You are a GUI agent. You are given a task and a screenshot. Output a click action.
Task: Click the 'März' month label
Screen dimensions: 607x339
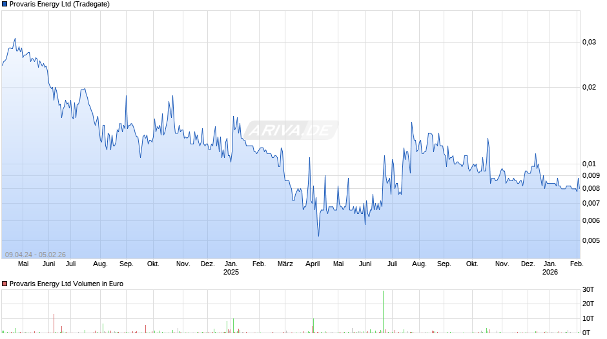(285, 264)
